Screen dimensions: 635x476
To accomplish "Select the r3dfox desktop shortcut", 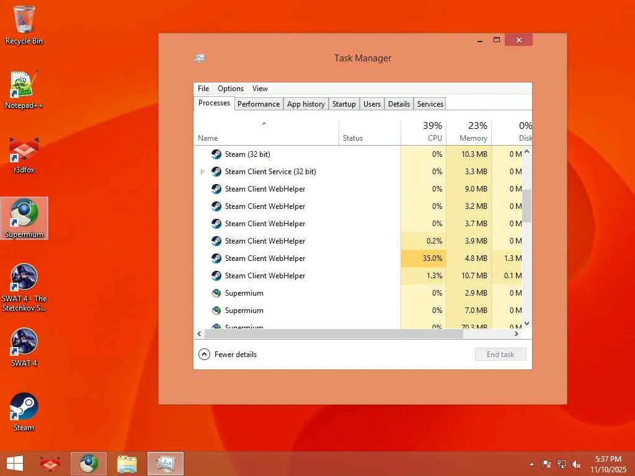I will point(24,154).
